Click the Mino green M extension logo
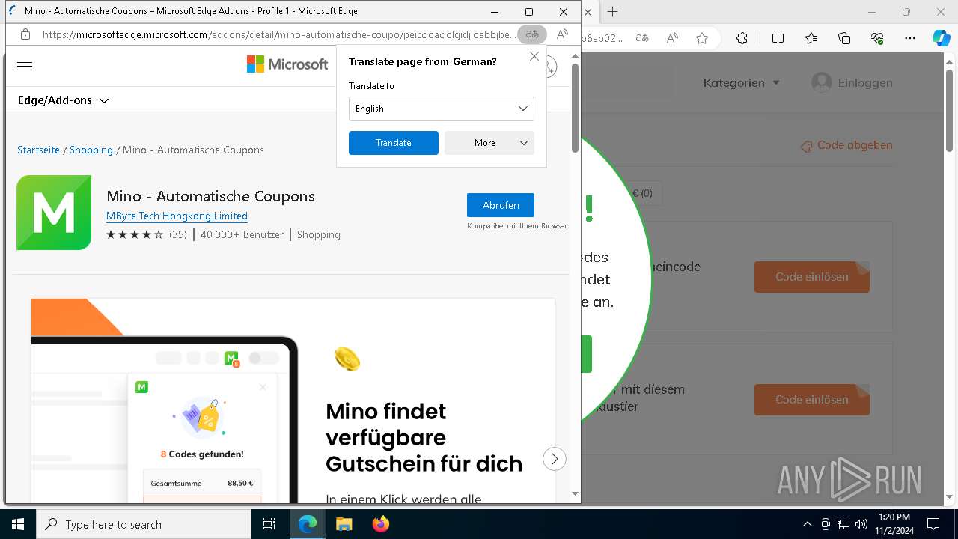 tap(54, 213)
